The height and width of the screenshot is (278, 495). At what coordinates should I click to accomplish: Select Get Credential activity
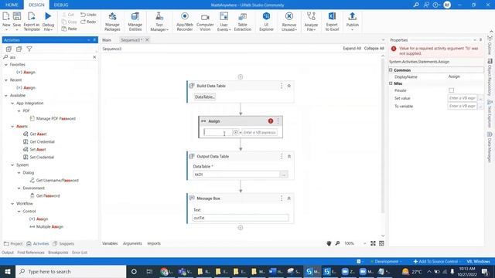[39, 142]
